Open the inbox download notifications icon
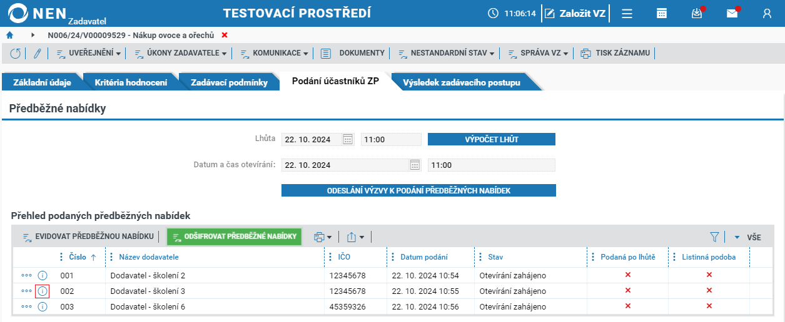Image resolution: width=785 pixels, height=322 pixels. 697,13
